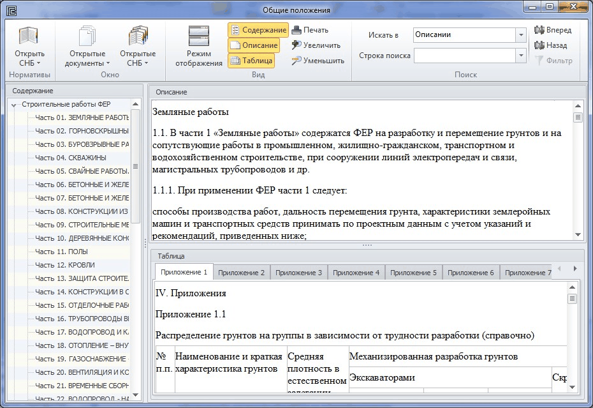Select 'Часть 15. ОТДЕЛОЧНЫЕ РАБ' tree item

tap(82, 305)
